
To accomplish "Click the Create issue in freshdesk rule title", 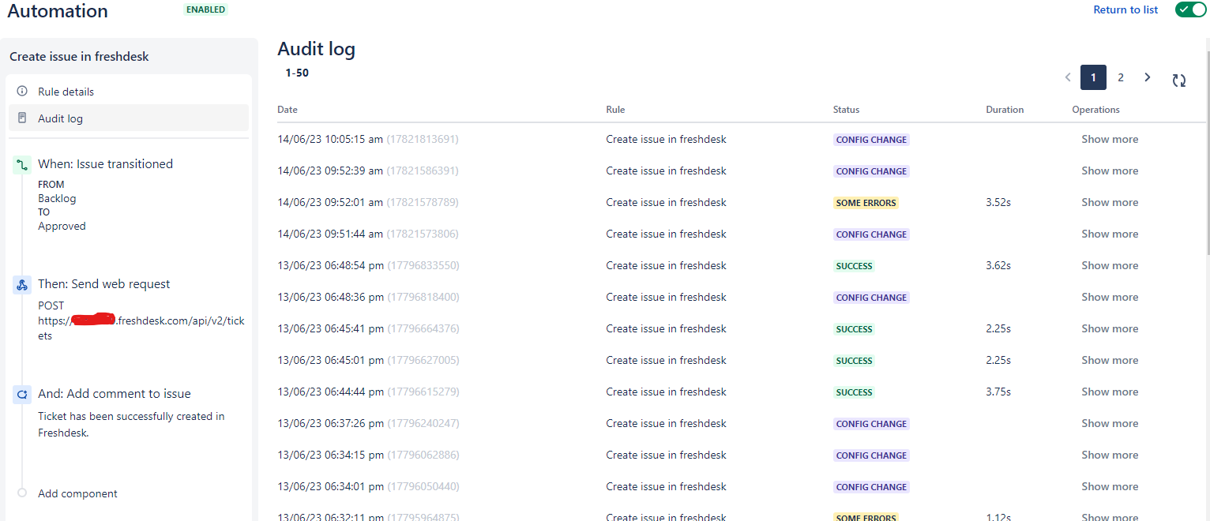I will pyautogui.click(x=79, y=57).
